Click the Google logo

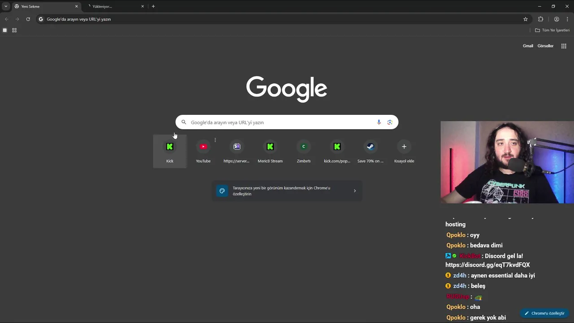click(287, 89)
